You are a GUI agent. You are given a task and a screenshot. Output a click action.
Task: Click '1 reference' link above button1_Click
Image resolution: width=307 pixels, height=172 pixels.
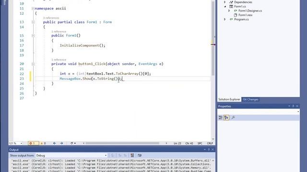pos(59,60)
